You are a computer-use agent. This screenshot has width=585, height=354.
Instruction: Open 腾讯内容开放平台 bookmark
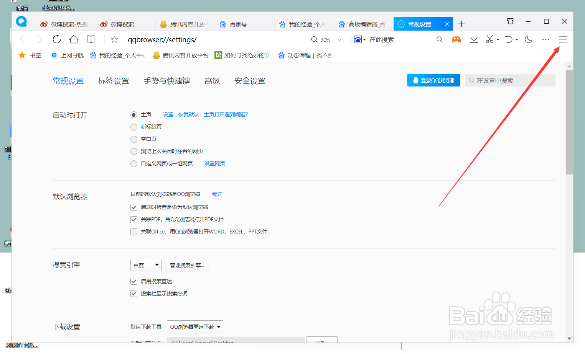click(180, 55)
